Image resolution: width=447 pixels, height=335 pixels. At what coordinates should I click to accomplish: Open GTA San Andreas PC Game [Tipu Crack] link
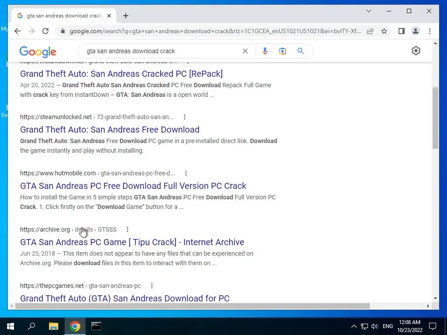(x=132, y=242)
